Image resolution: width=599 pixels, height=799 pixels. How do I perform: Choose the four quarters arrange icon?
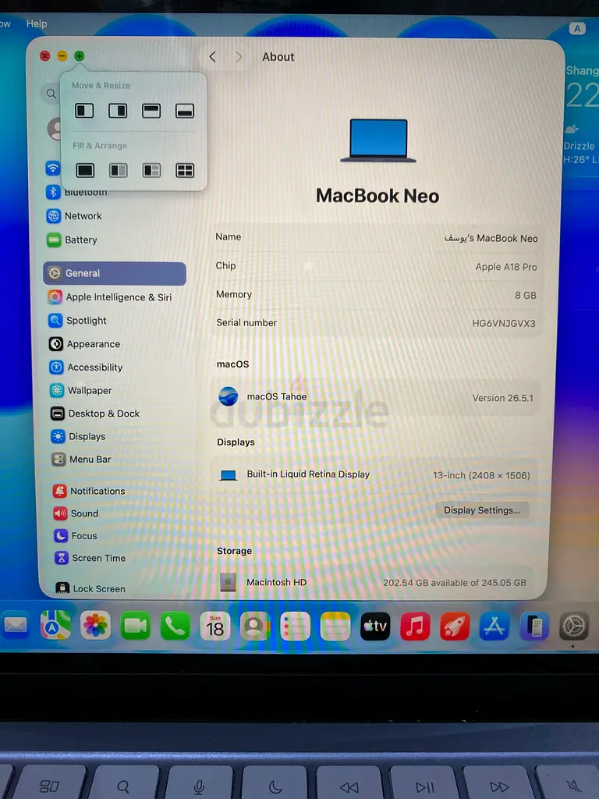coord(184,170)
